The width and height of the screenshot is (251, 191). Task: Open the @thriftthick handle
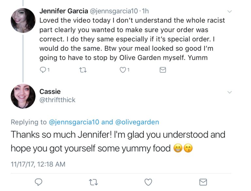58,100
